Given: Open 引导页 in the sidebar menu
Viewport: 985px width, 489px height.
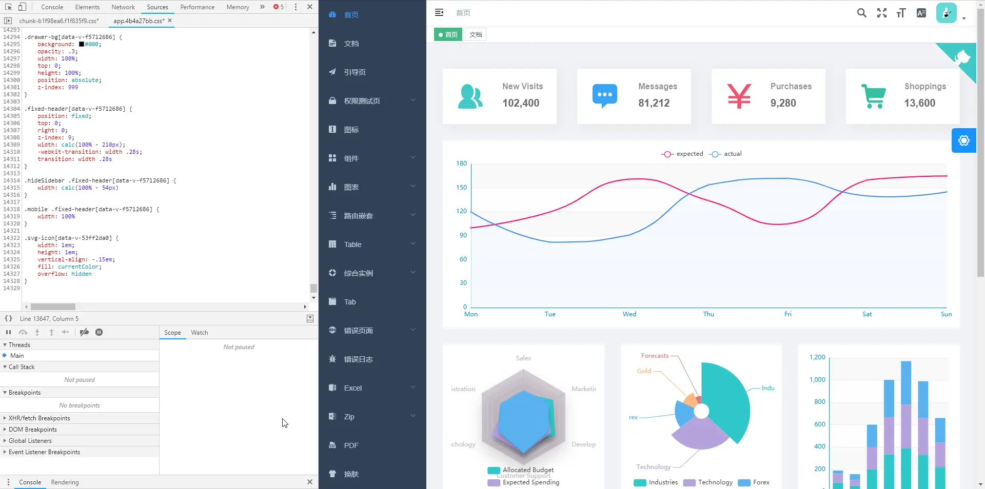Looking at the screenshot, I should pos(372,72).
